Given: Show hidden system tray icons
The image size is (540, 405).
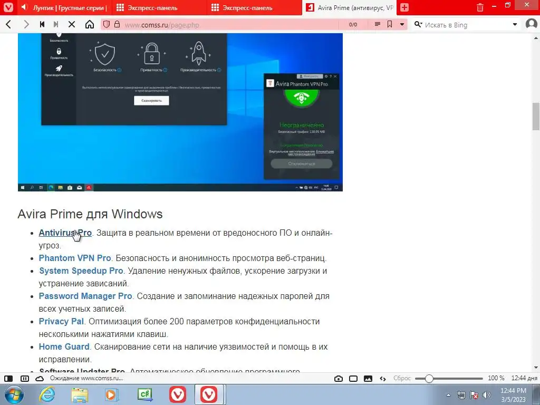Looking at the screenshot, I should [x=448, y=395].
